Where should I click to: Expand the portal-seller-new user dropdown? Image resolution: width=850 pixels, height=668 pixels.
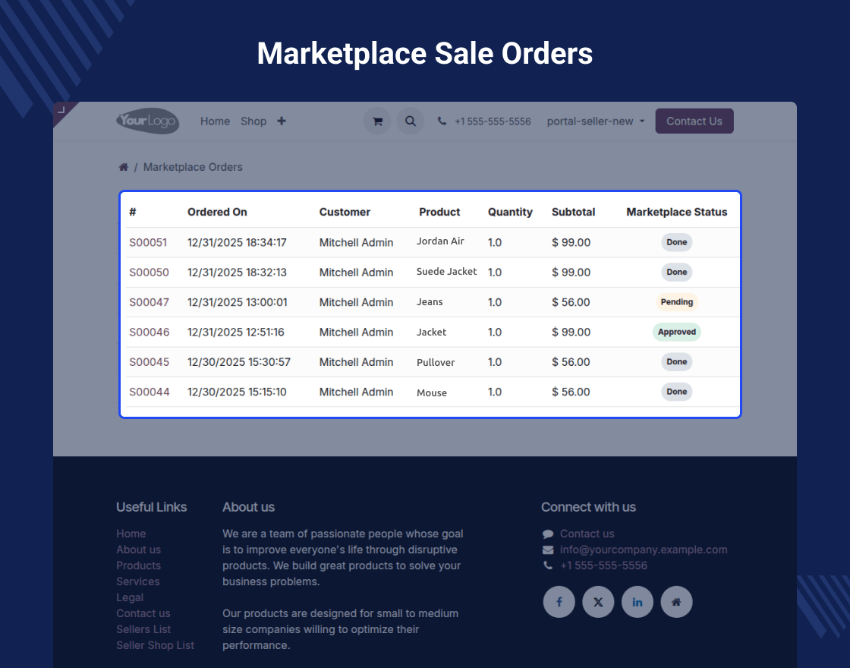[x=595, y=121]
